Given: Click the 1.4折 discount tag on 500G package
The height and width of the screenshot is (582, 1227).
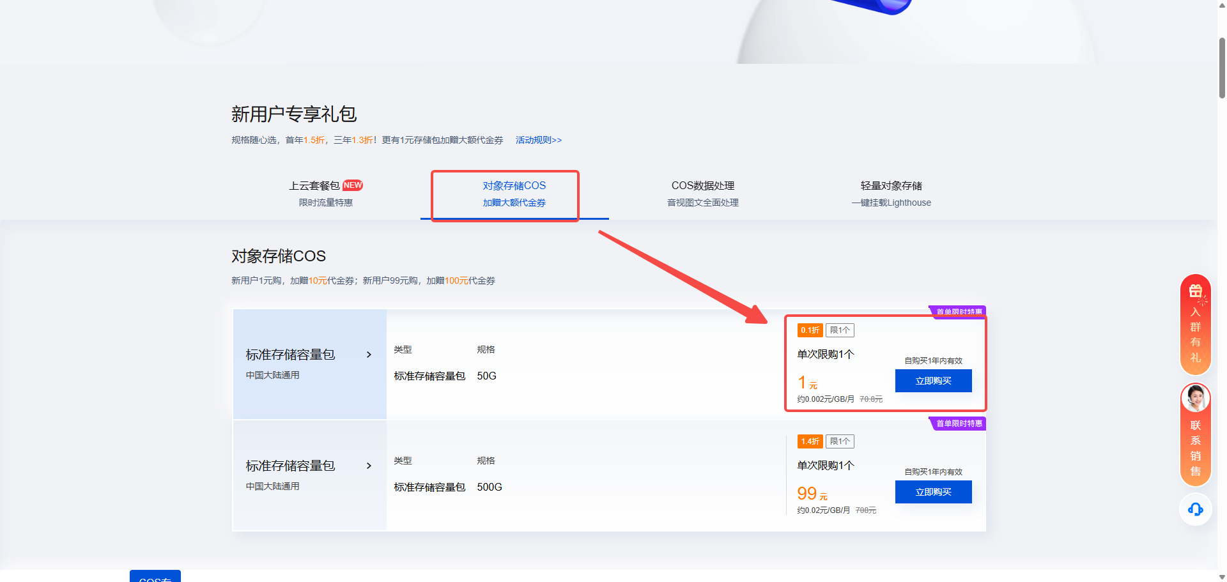Looking at the screenshot, I should [810, 441].
